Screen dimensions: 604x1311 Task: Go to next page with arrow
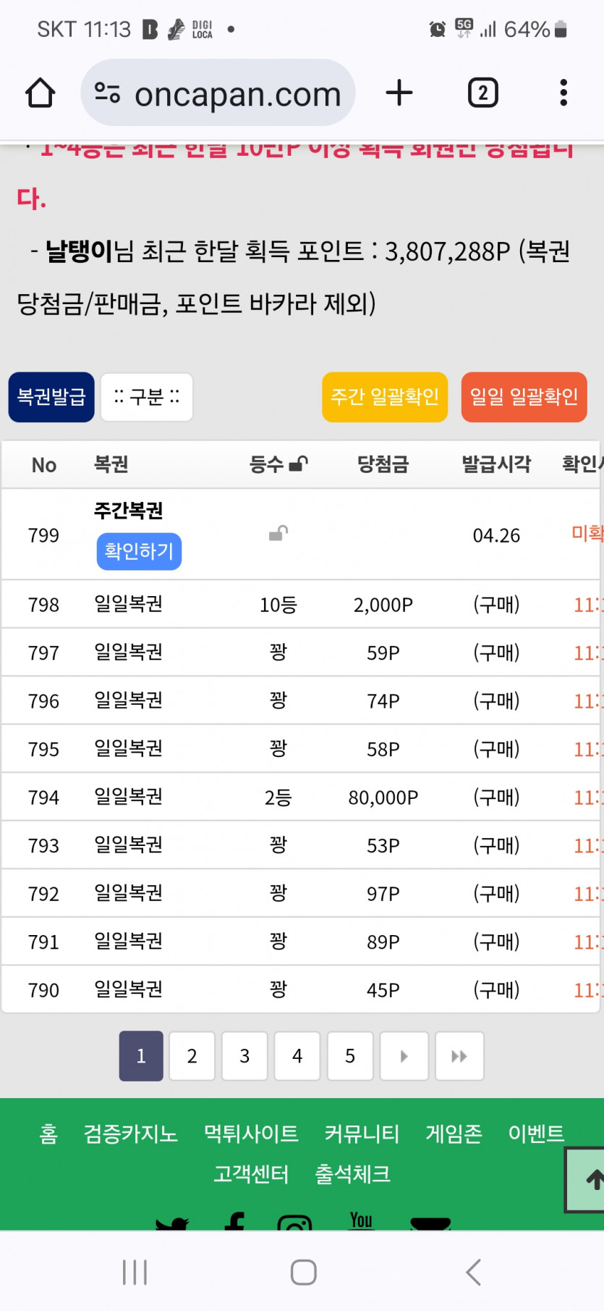tap(404, 1056)
